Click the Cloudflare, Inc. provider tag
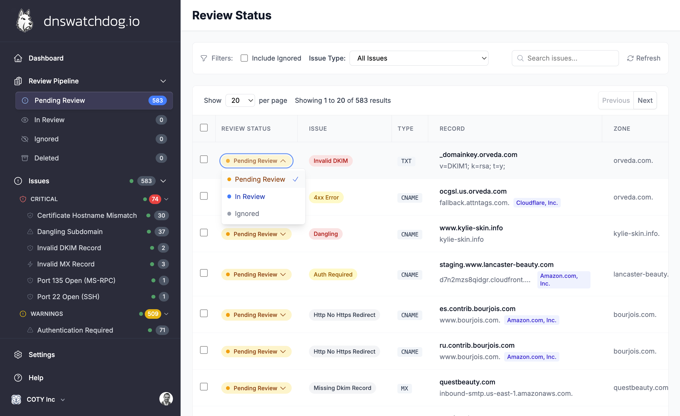The width and height of the screenshot is (680, 416). 537,203
